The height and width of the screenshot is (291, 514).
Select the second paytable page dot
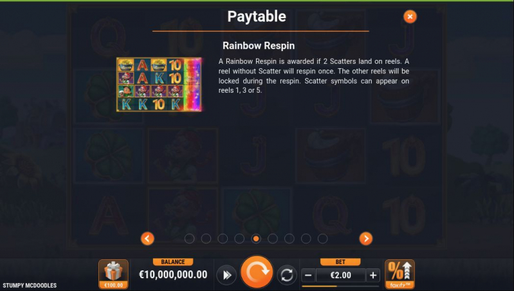(x=206, y=238)
